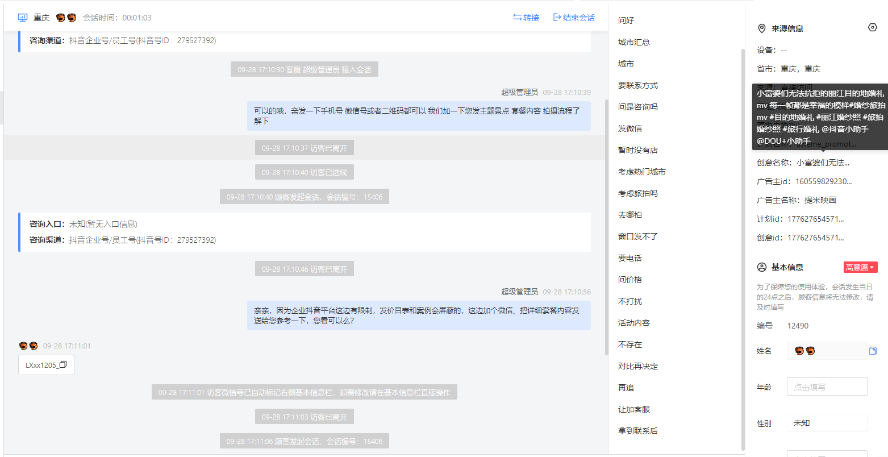
Task: Click system notice 客服 超级管理员 接入会话
Action: tap(305, 69)
